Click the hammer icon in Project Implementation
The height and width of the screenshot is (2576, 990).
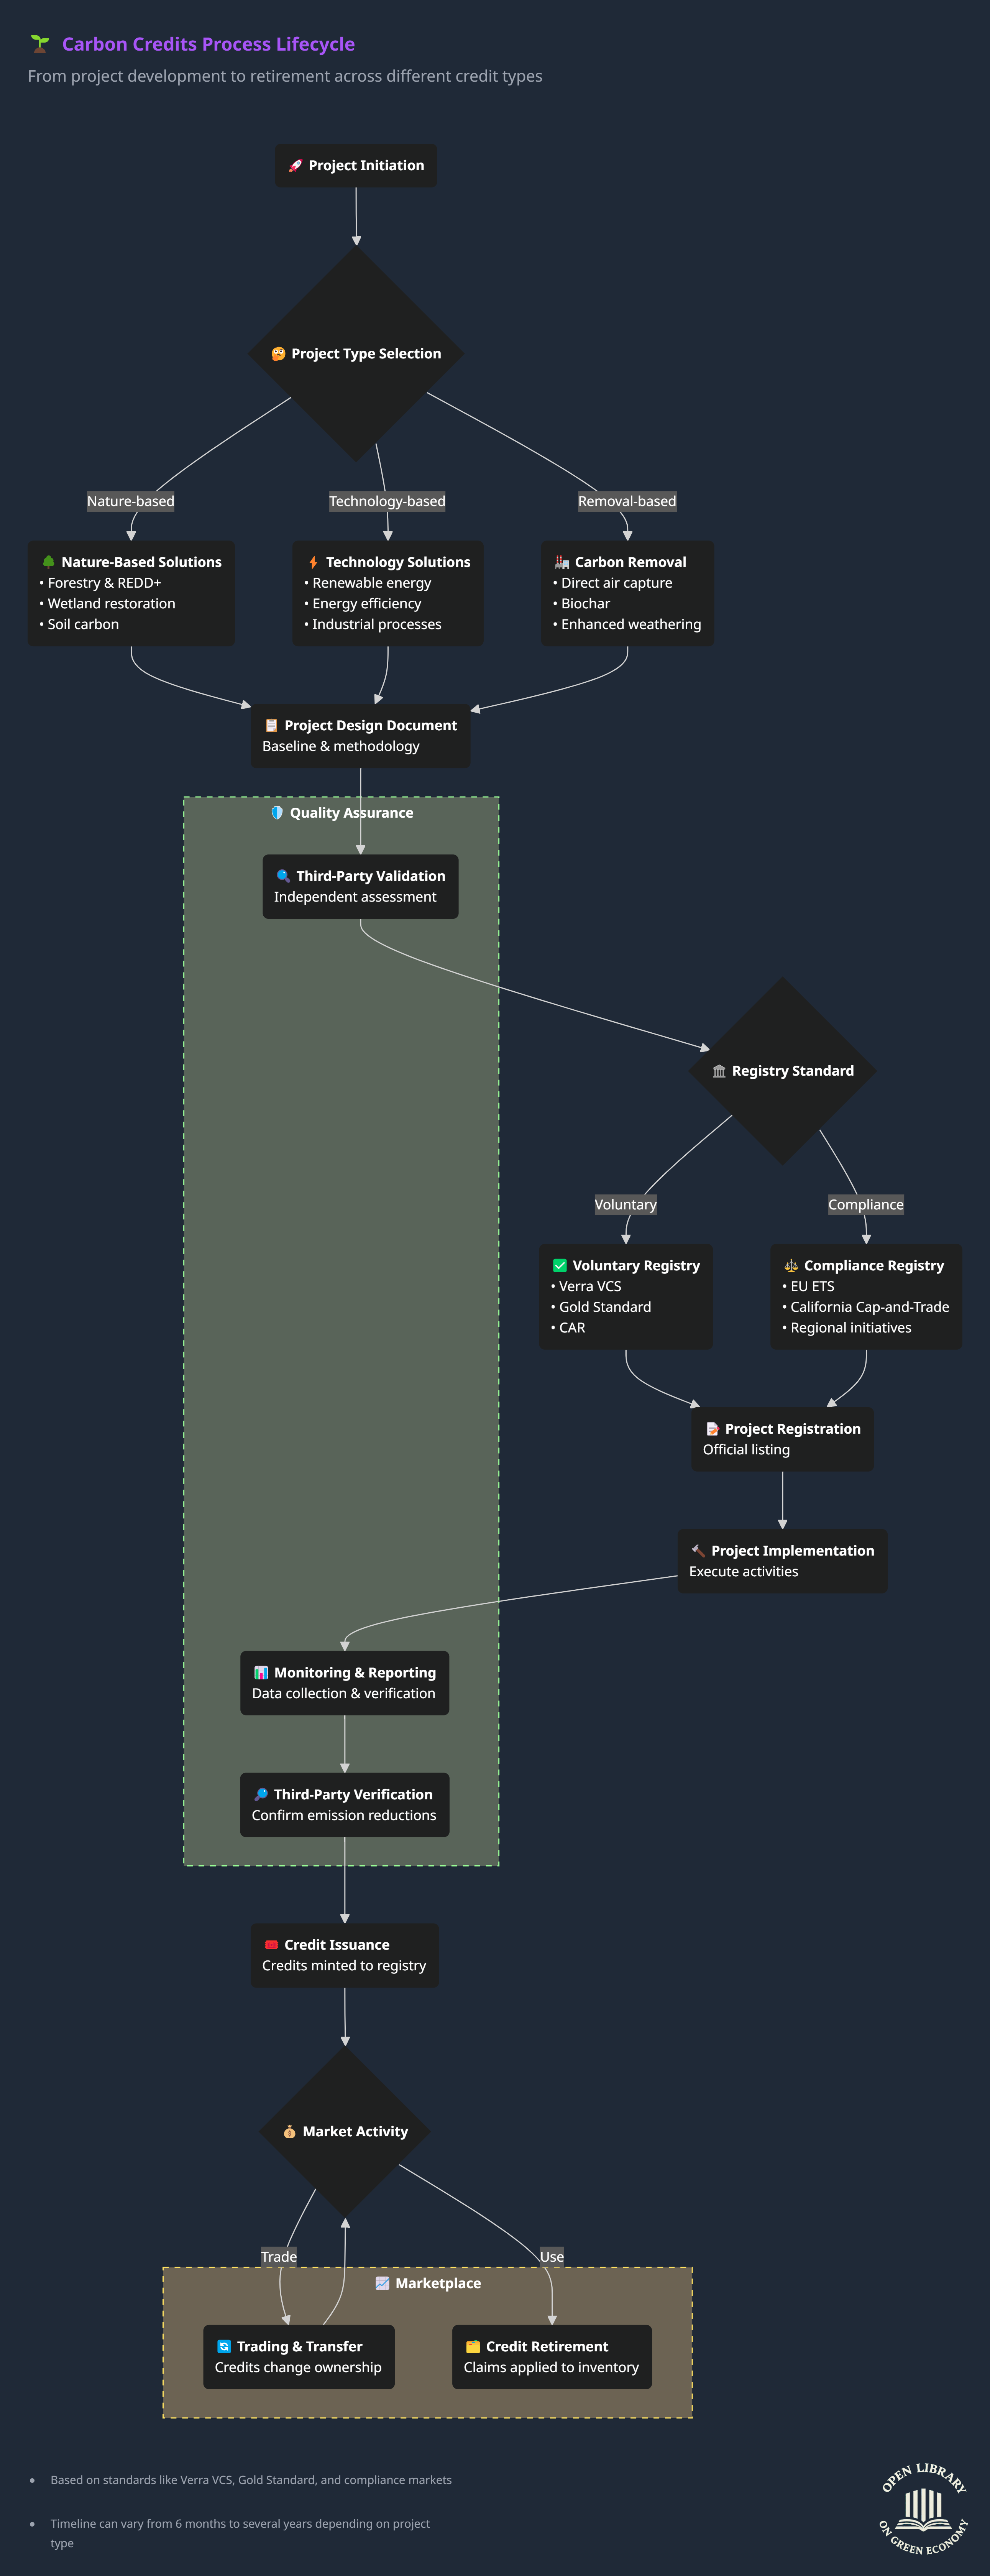click(698, 1551)
